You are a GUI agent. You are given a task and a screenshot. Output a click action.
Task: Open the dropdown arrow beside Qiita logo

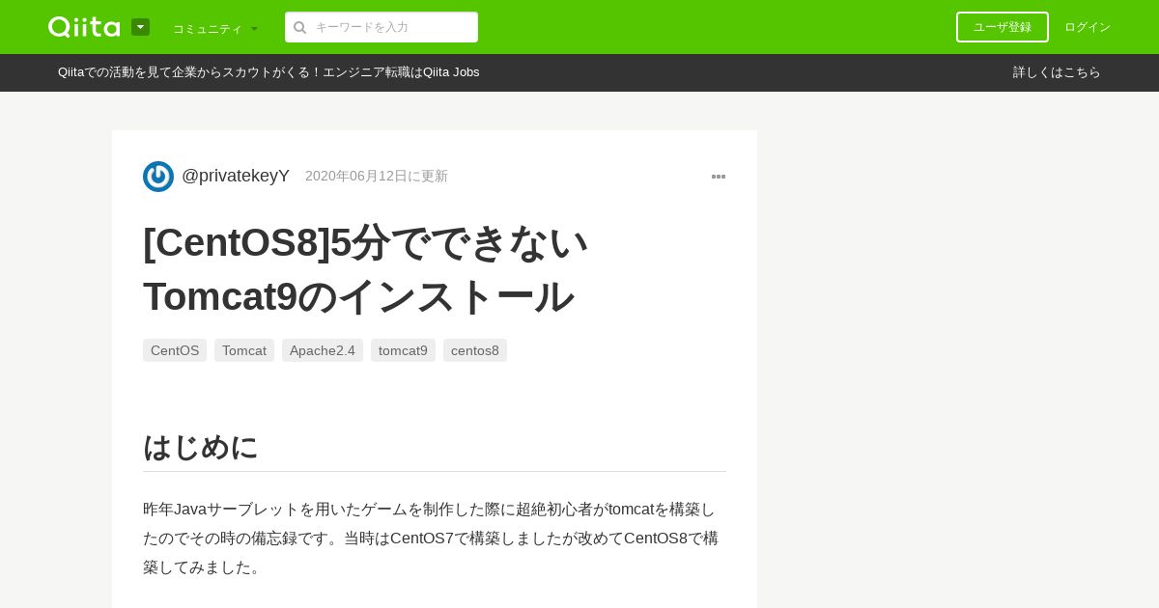tap(140, 27)
